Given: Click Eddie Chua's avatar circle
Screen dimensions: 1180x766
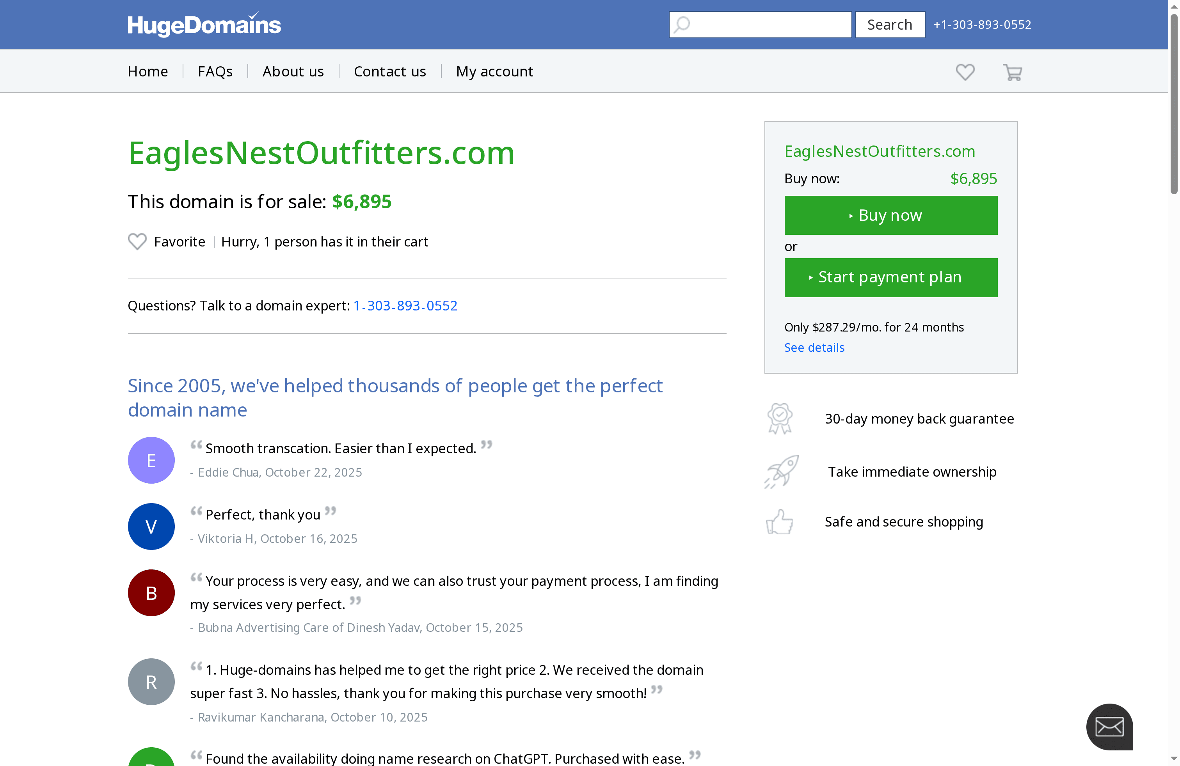Looking at the screenshot, I should coord(151,460).
